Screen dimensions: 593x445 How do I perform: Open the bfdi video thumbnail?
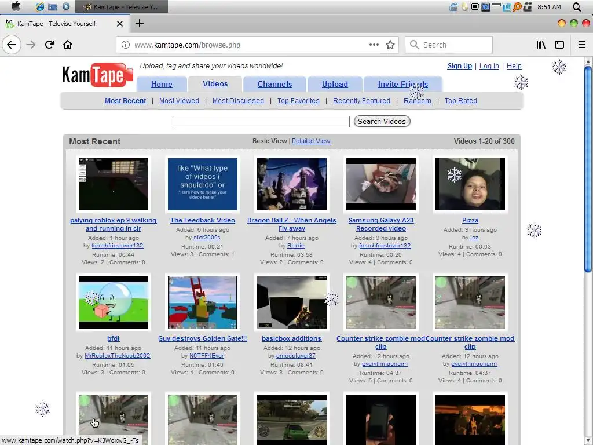tap(114, 302)
